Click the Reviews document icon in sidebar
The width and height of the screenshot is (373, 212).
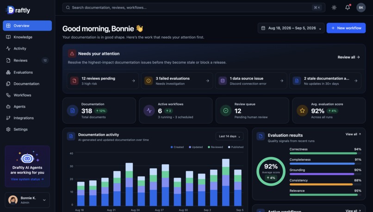click(x=8, y=61)
